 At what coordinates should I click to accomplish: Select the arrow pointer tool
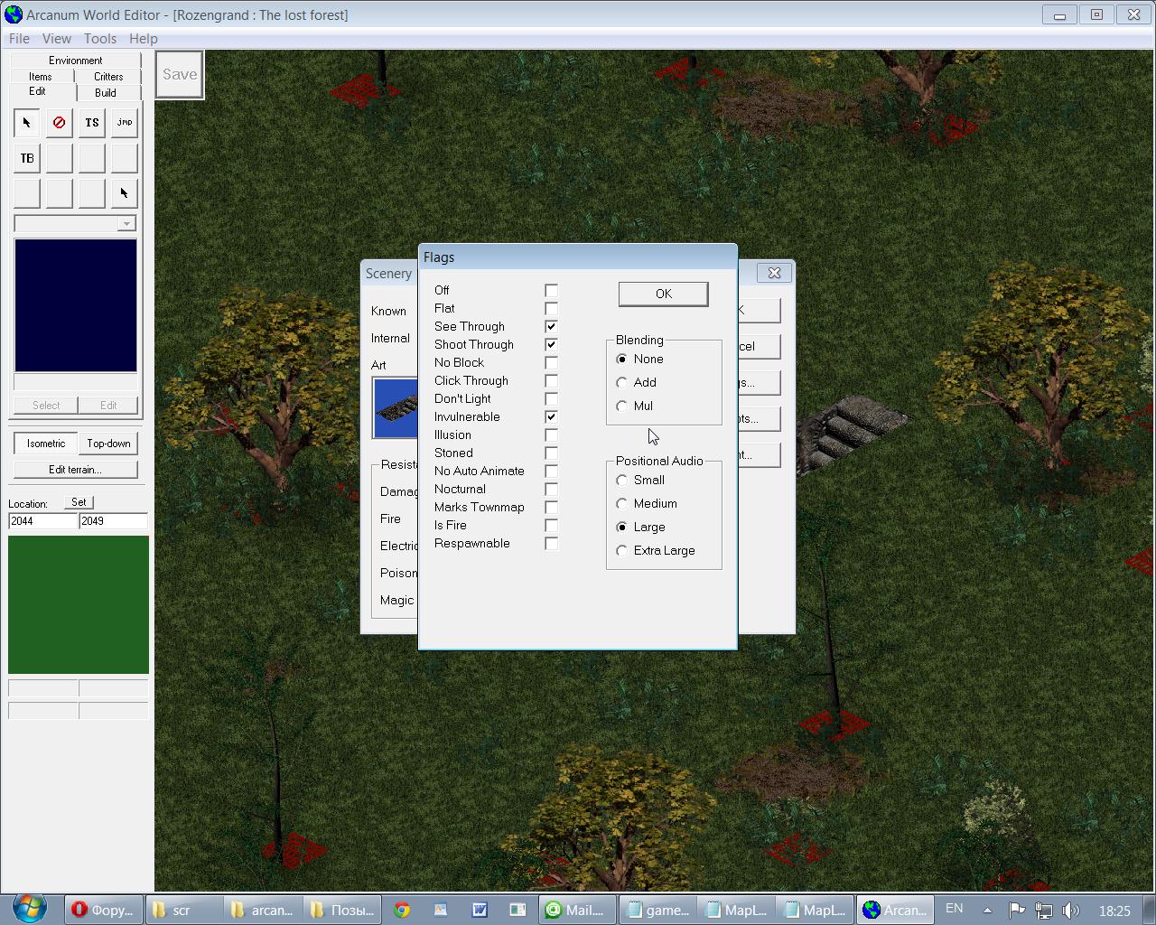click(x=26, y=123)
